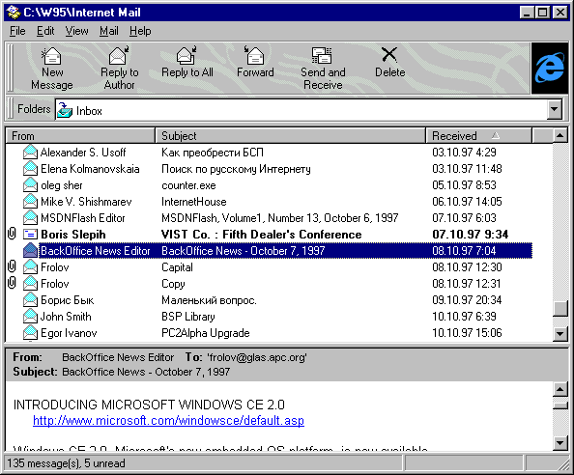Viewport: 574px width, 475px height.
Task: Click the envelope icon for MSDNFlash Editor
Action: (x=30, y=217)
